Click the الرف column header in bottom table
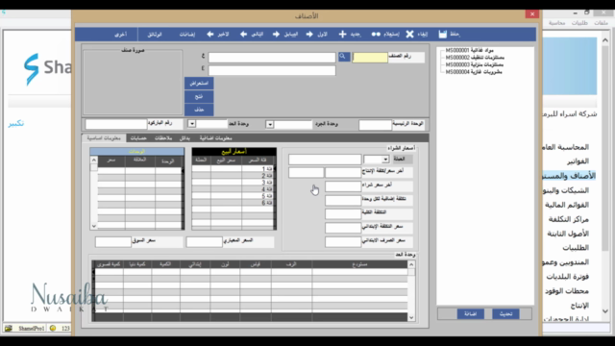 tap(291, 264)
